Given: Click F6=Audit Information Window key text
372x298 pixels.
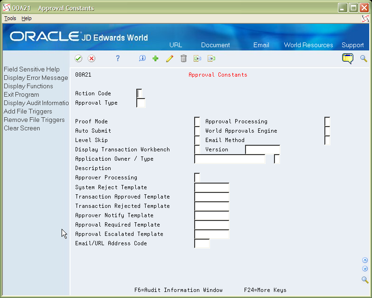Looking at the screenshot, I should [178, 290].
